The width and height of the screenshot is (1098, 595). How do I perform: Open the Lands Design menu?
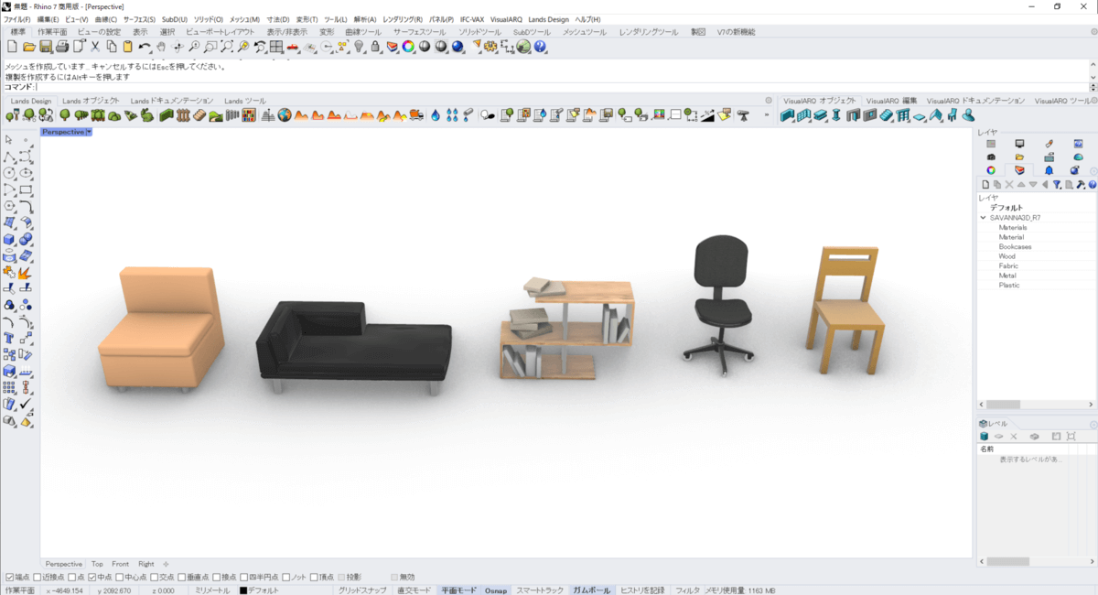coord(548,19)
